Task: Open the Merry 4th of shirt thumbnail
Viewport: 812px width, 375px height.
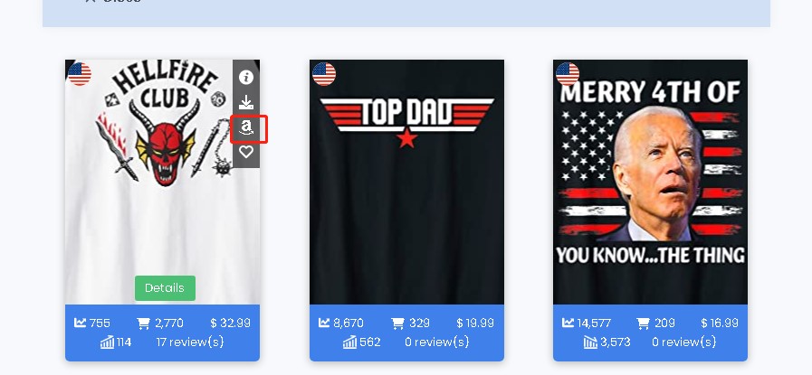Action: coord(651,182)
